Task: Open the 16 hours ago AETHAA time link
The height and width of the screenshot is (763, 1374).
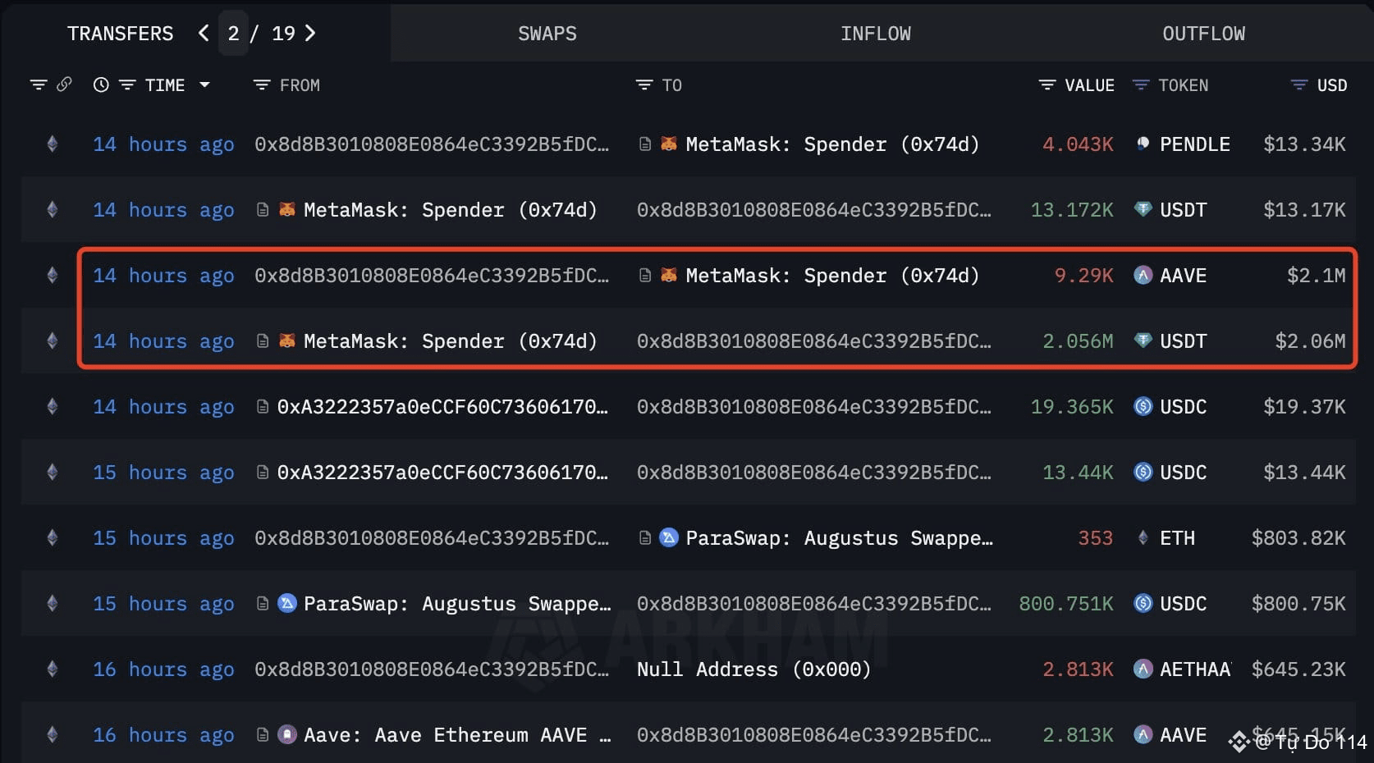Action: click(x=163, y=669)
